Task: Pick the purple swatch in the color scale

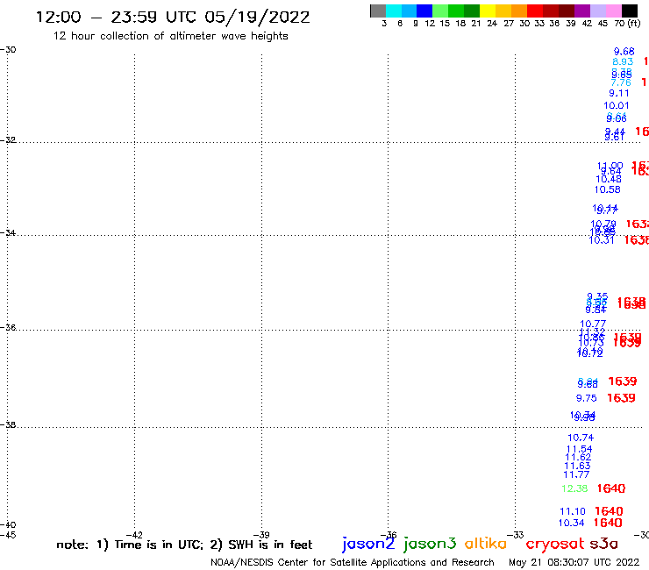Action: [x=582, y=11]
